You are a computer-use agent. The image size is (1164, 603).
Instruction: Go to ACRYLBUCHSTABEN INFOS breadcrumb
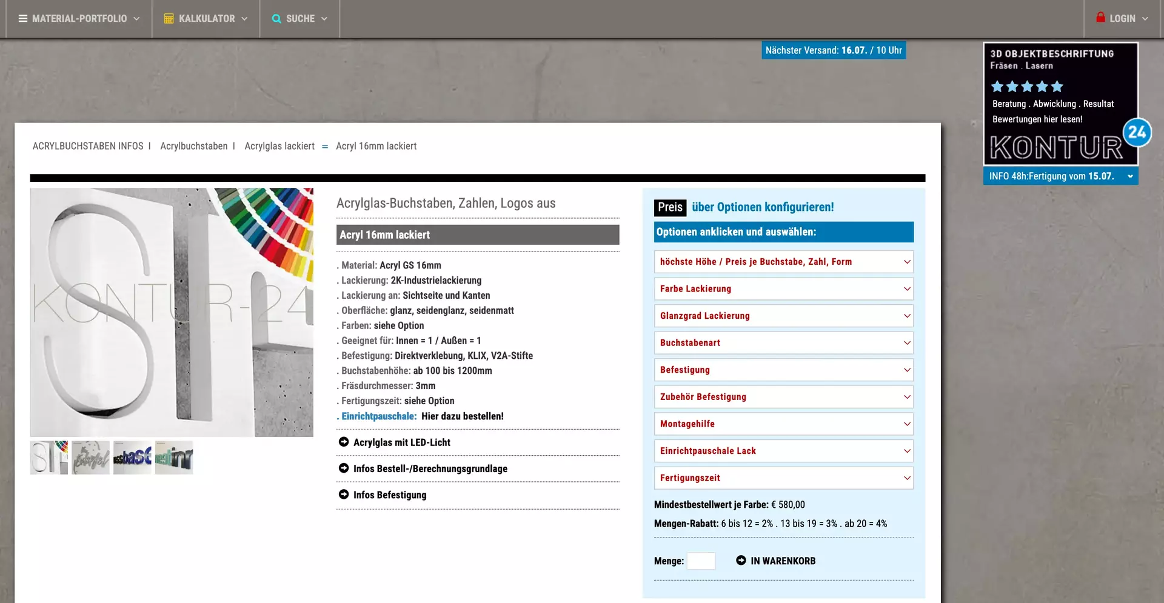tap(88, 146)
